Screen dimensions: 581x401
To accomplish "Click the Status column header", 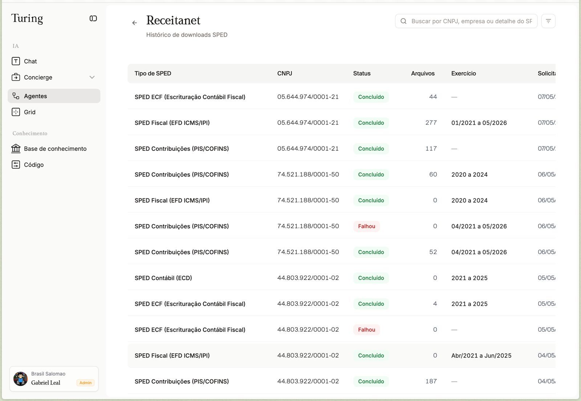I will pyautogui.click(x=362, y=73).
